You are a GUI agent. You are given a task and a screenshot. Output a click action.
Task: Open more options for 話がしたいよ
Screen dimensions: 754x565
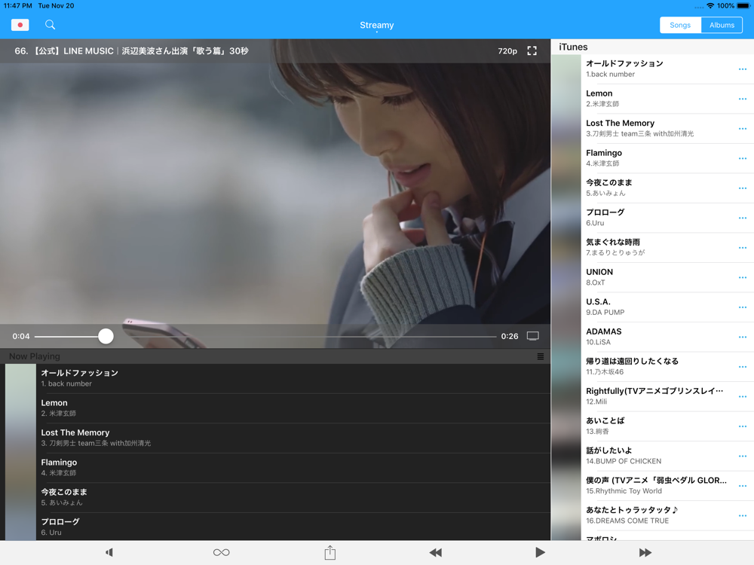pyautogui.click(x=743, y=457)
